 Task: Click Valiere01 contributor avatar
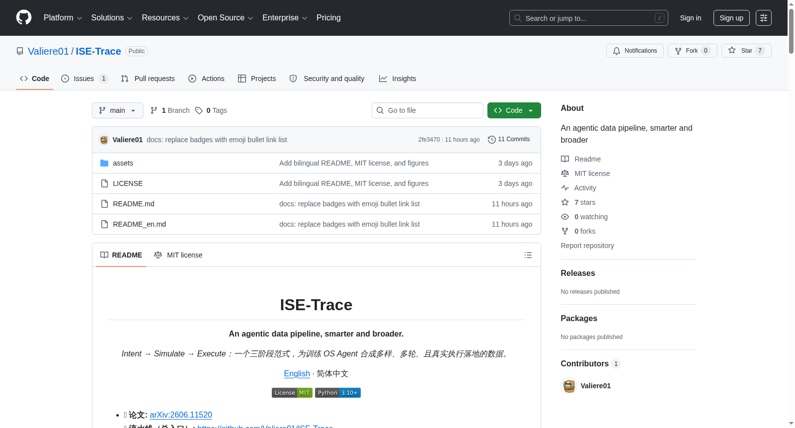(569, 386)
